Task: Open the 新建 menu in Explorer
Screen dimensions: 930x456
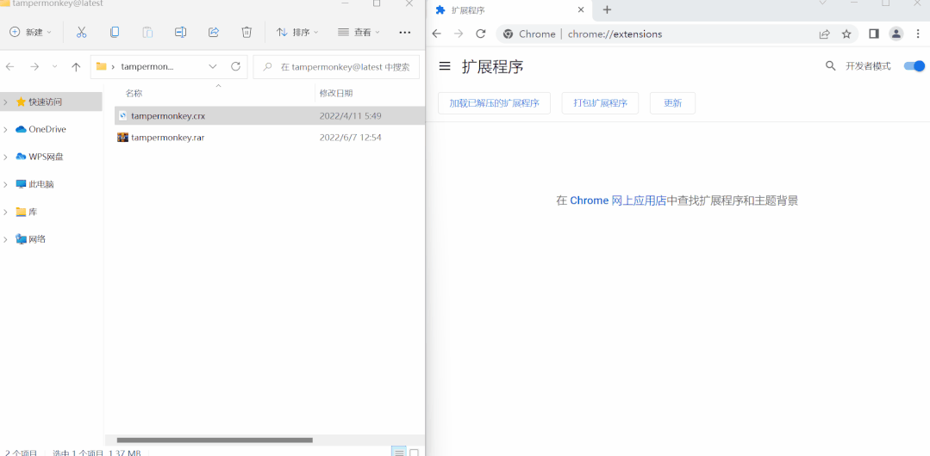Action: pos(31,33)
